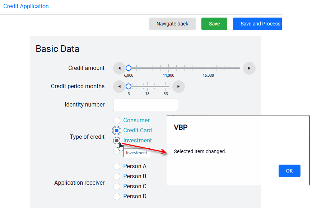Screen dimensions: 317x208
Task: Choose Person C as application receiver
Action: (x=117, y=186)
